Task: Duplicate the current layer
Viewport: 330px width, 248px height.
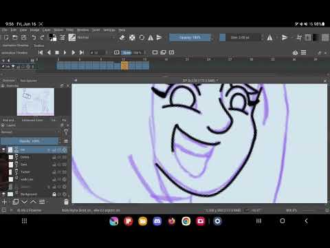Action: coord(16,202)
